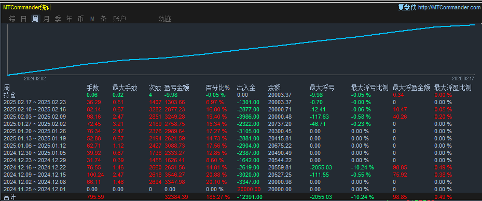Screen dimensions: 482x201
Task: Open the 年 yearly tab
Action: tap(70, 19)
